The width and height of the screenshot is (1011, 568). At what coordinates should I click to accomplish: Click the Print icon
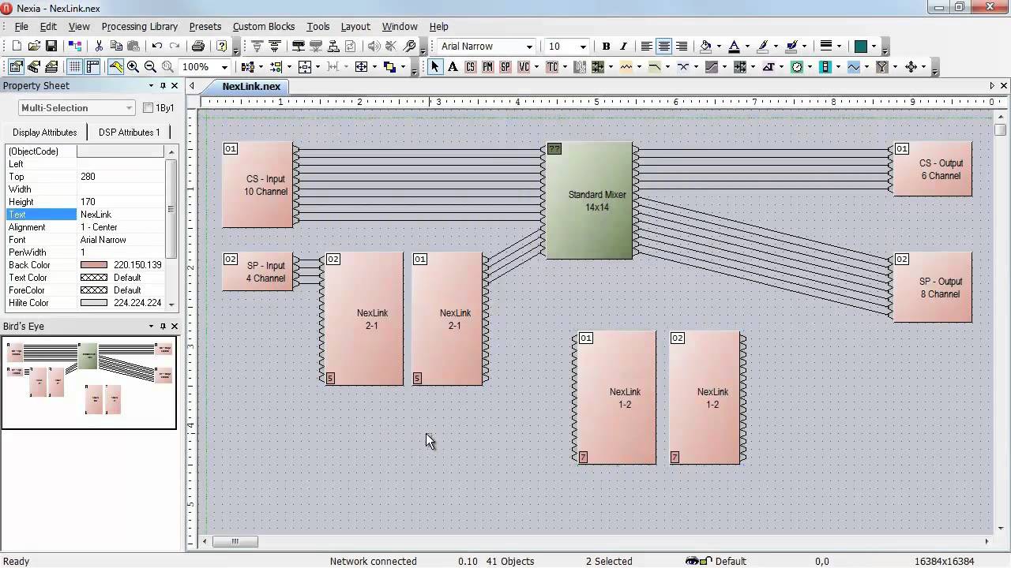click(198, 47)
